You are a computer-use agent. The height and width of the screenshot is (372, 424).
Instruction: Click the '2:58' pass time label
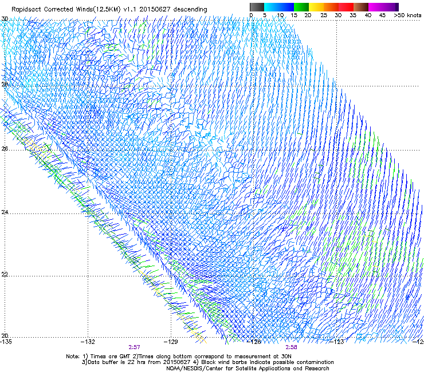pyautogui.click(x=291, y=347)
